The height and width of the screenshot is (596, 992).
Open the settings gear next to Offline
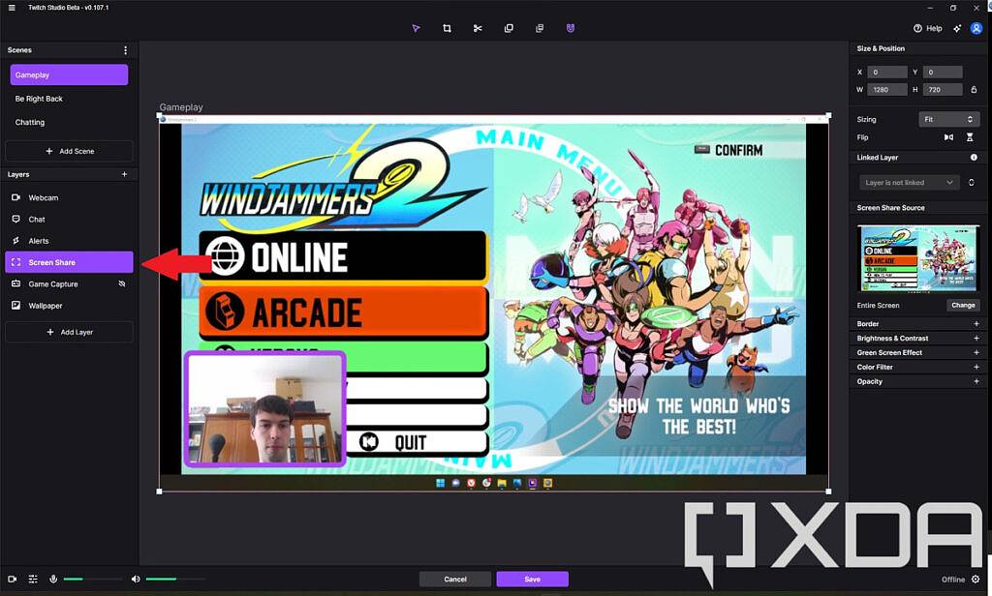(976, 579)
